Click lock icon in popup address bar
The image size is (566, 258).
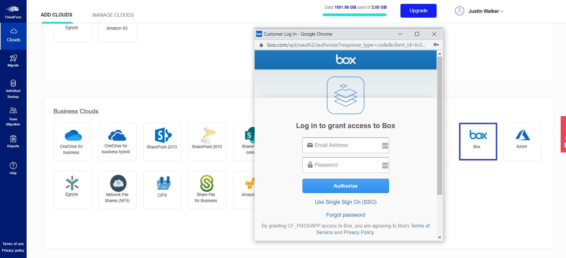point(261,45)
